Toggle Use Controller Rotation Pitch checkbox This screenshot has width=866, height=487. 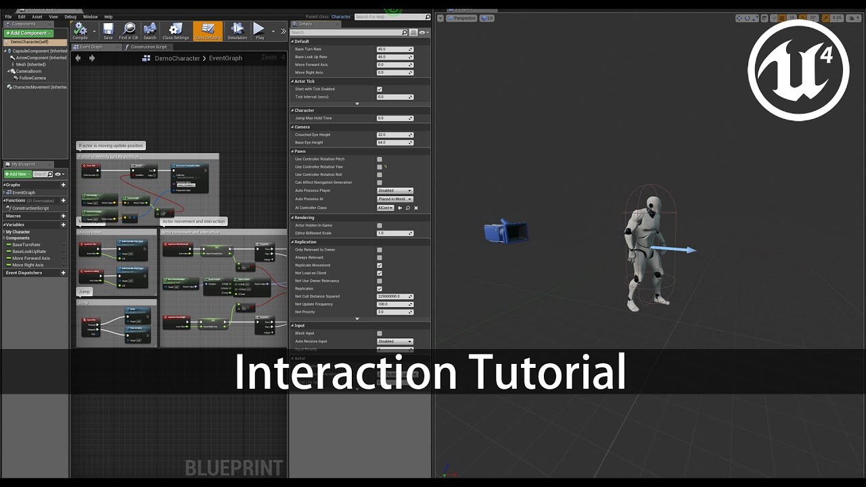point(380,160)
